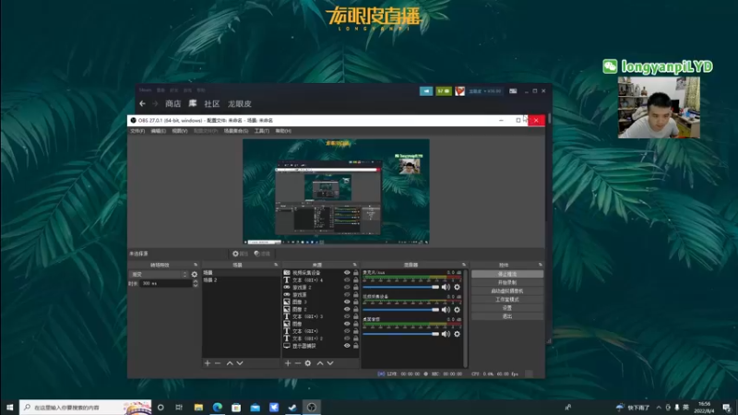Click the Steam back arrow
The width and height of the screenshot is (738, 415).
point(142,103)
